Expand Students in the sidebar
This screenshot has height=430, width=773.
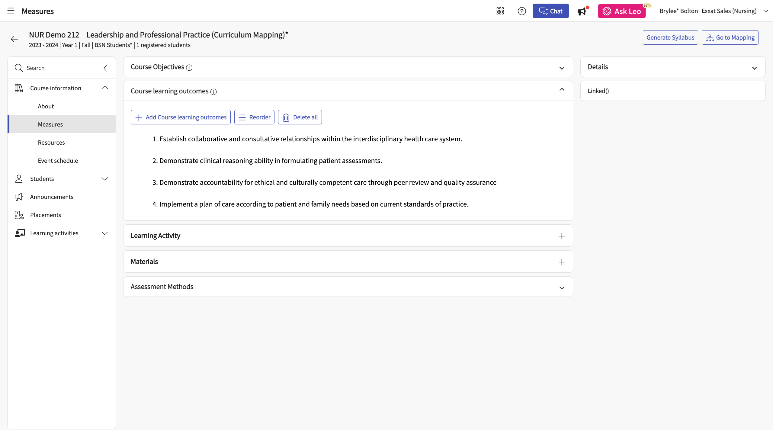point(104,179)
